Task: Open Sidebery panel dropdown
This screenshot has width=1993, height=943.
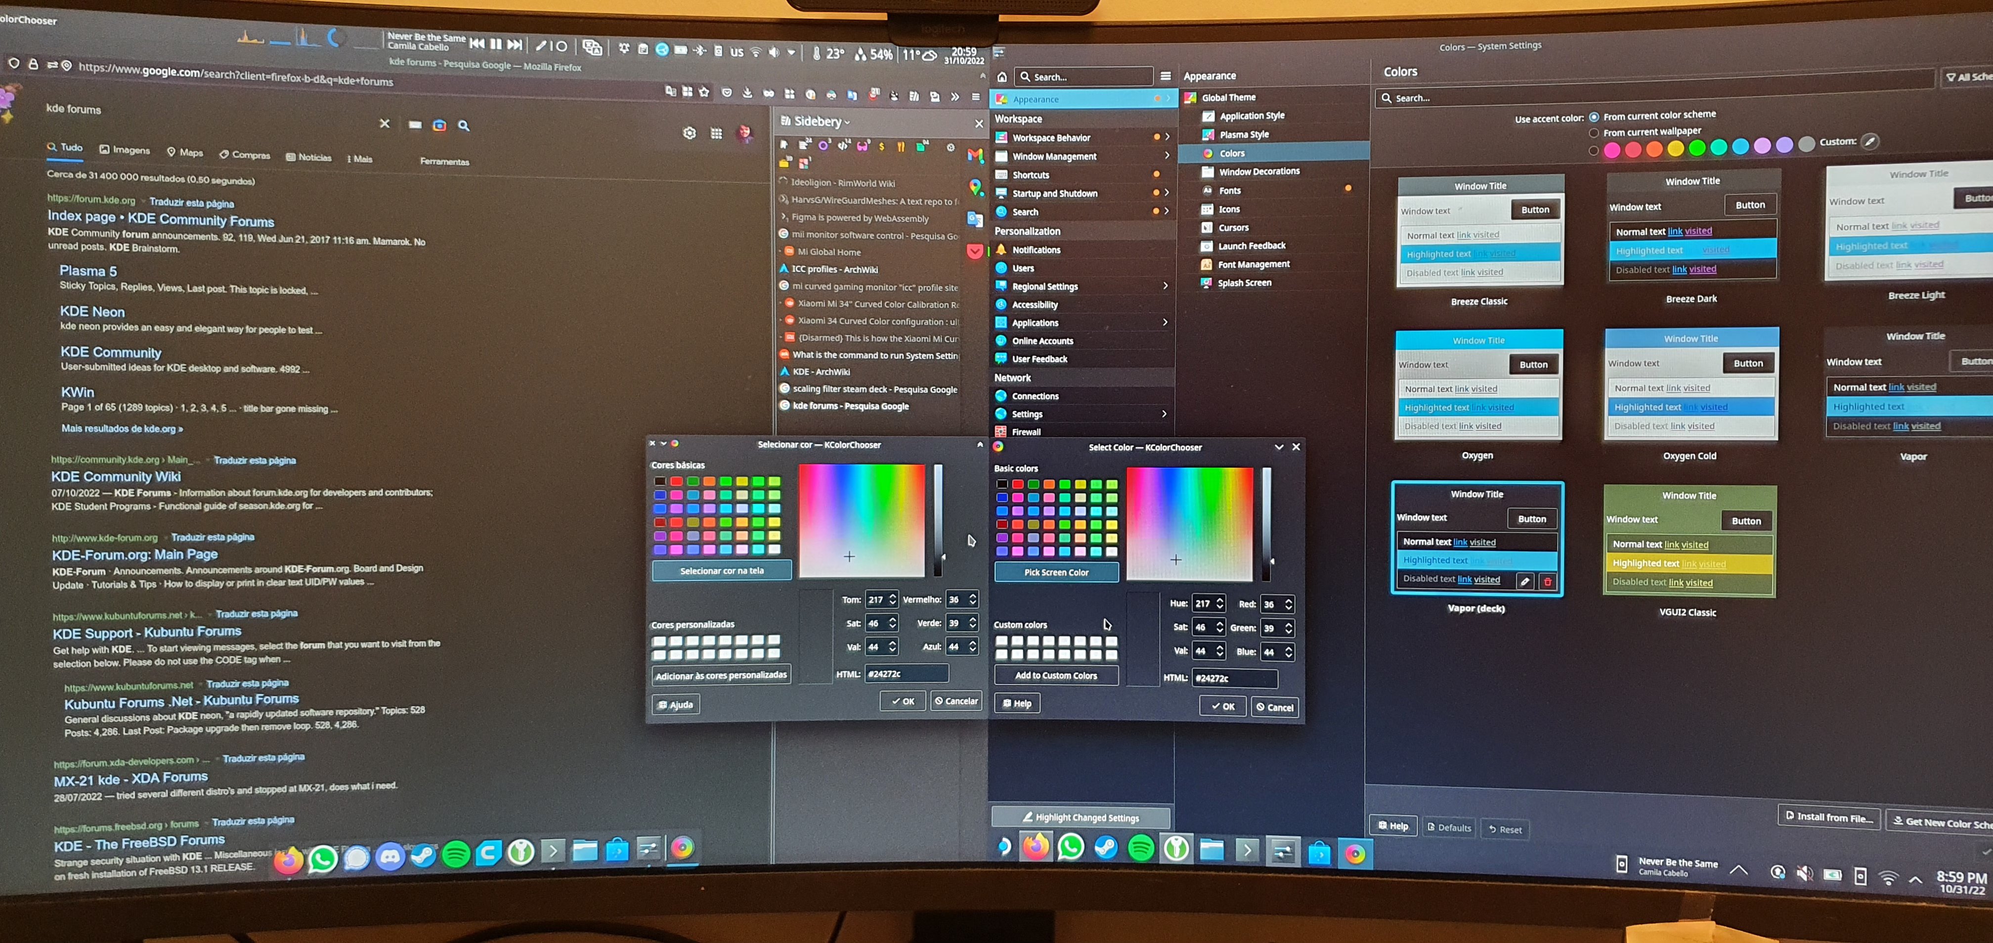Action: [823, 122]
